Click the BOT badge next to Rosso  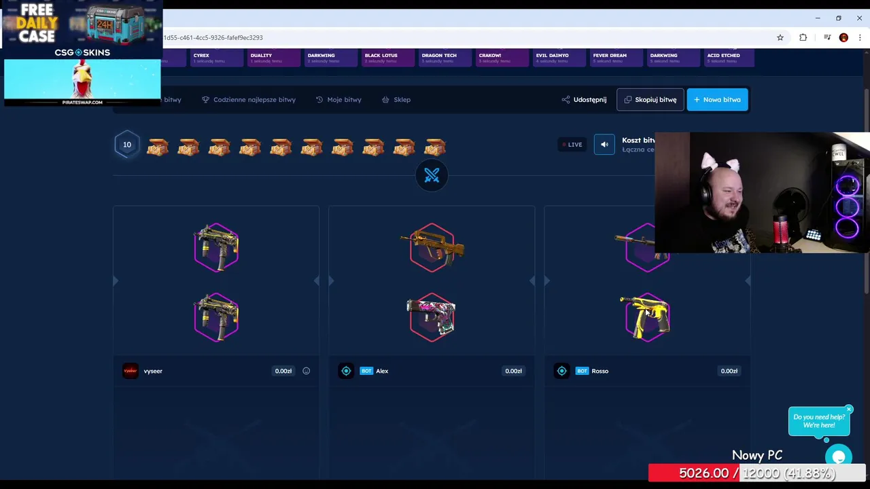tap(582, 371)
